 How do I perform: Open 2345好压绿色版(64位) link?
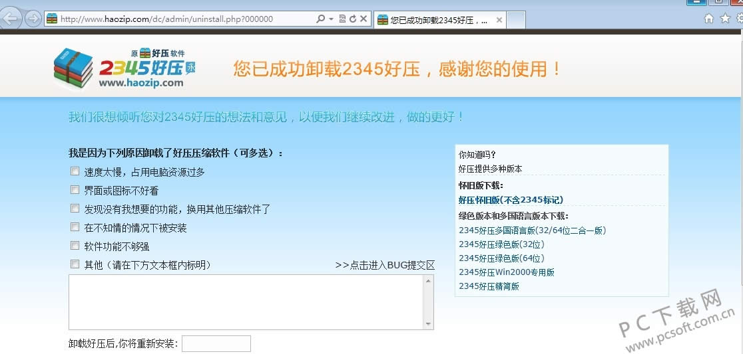tap(502, 258)
